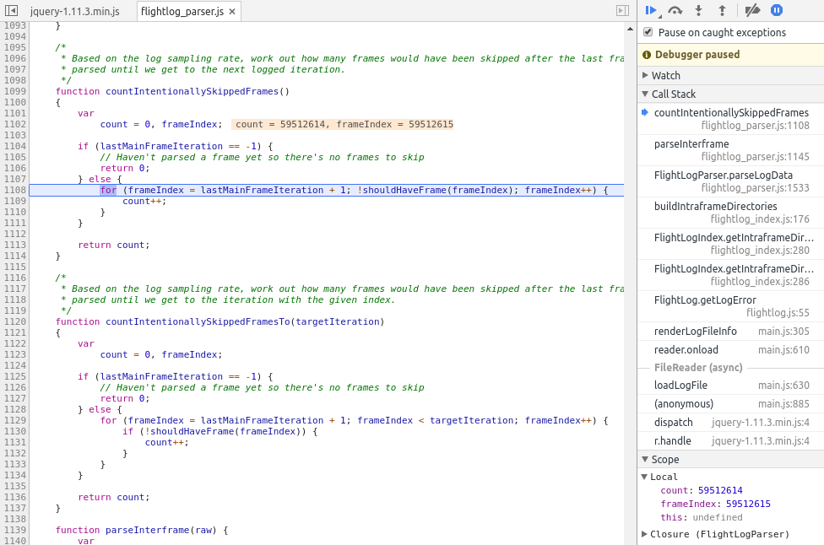Screen dimensions: 824x545
Task: Select FlightLogIndex frame at flightlog_index.js:286
Action: pyautogui.click(x=730, y=274)
